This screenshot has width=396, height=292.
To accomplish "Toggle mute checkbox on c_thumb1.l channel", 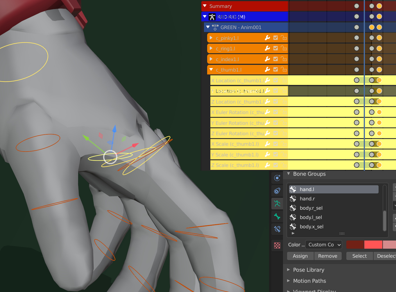I will coord(276,70).
